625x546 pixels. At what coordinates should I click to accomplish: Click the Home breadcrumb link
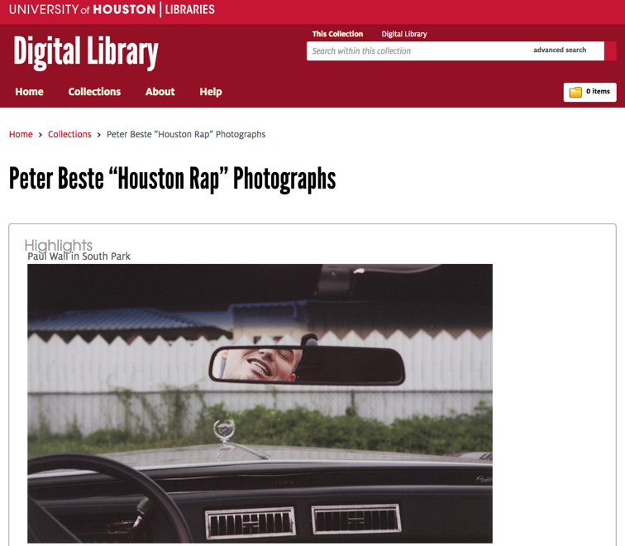[21, 134]
